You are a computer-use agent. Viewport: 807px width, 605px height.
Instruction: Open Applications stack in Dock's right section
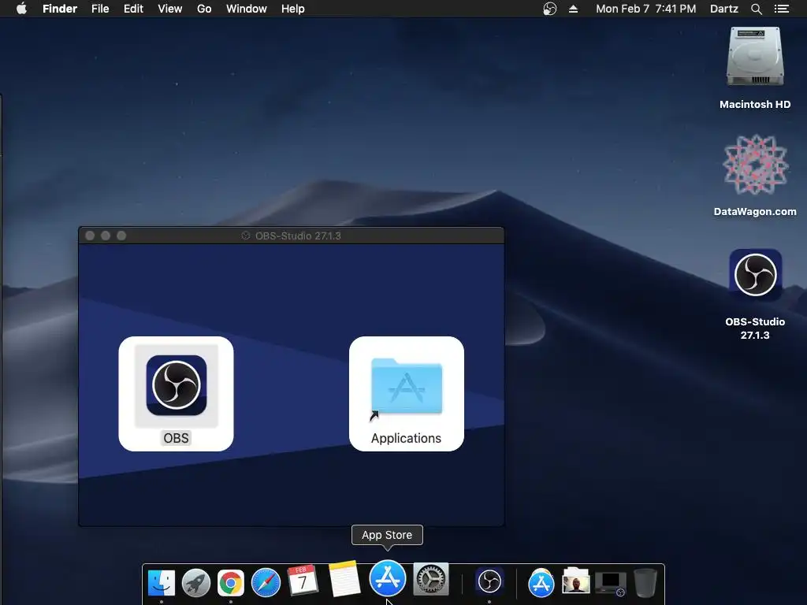coord(541,583)
